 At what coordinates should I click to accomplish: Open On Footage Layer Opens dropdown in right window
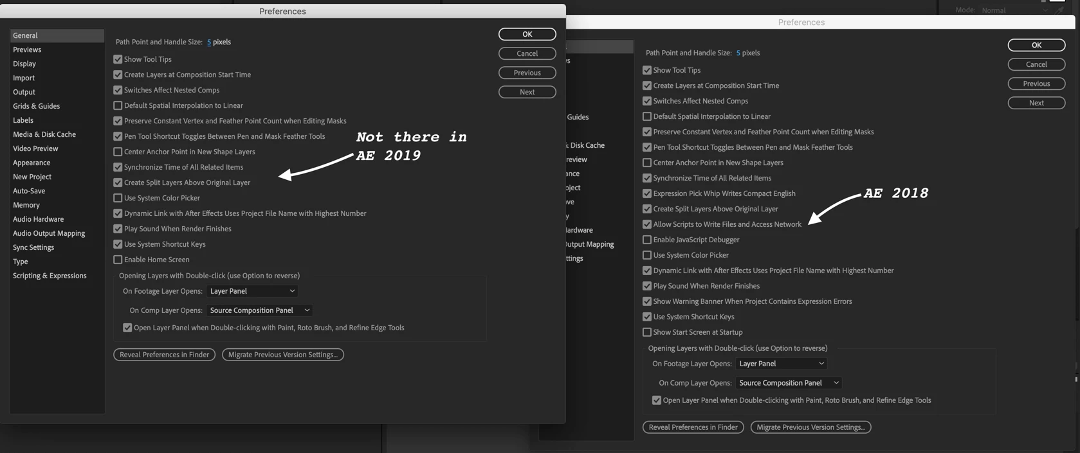pyautogui.click(x=782, y=364)
